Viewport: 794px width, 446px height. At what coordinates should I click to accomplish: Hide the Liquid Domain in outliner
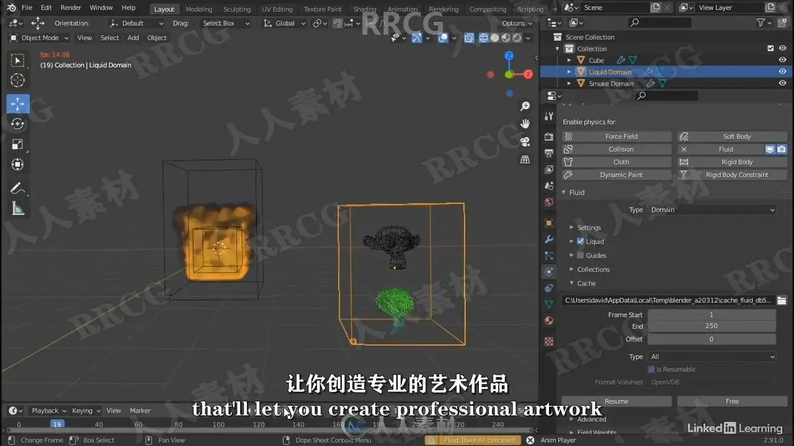782,72
